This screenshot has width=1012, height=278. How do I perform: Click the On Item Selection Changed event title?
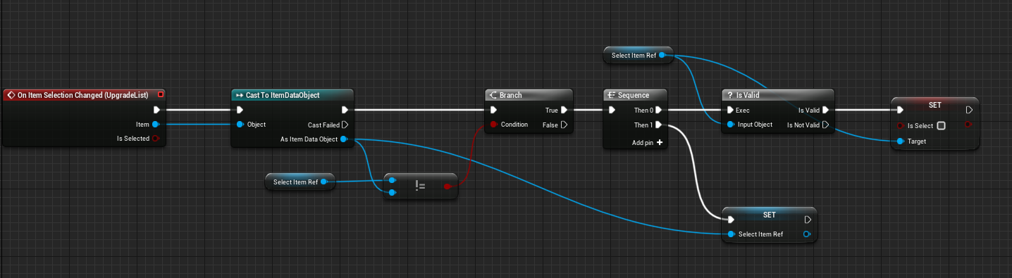point(82,94)
